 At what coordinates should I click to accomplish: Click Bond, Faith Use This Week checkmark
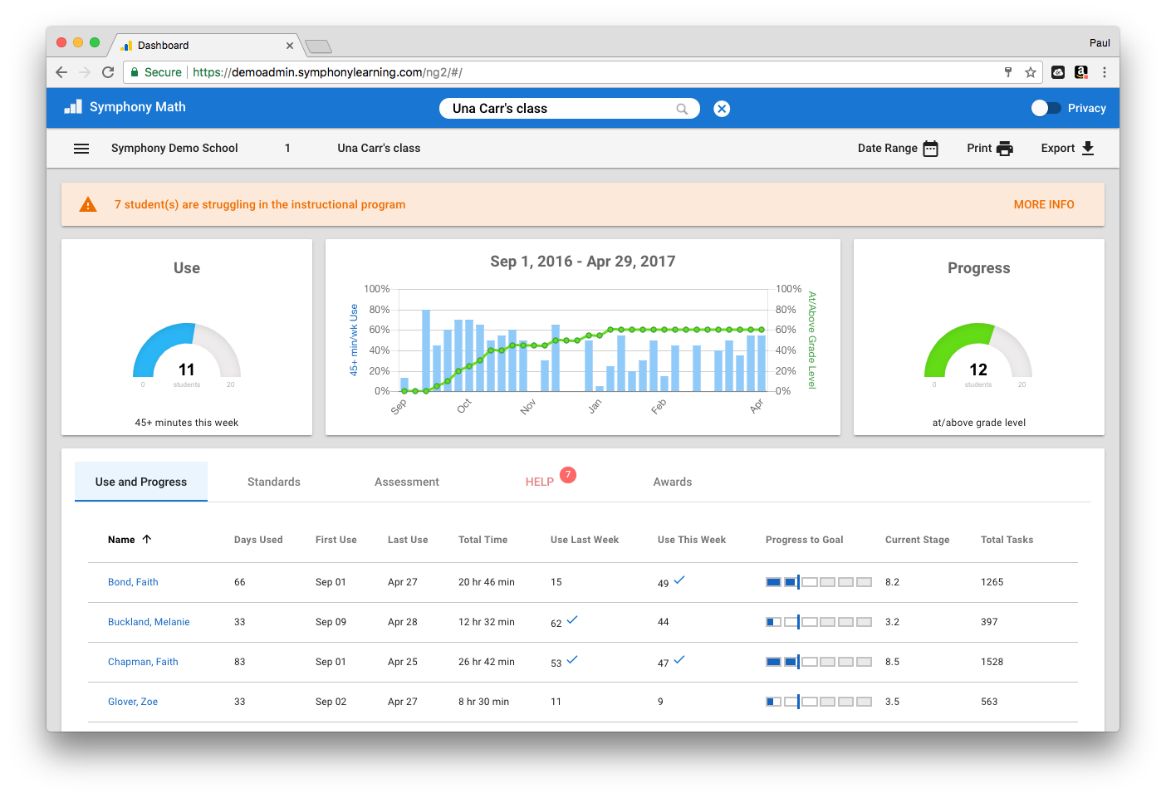[679, 580]
